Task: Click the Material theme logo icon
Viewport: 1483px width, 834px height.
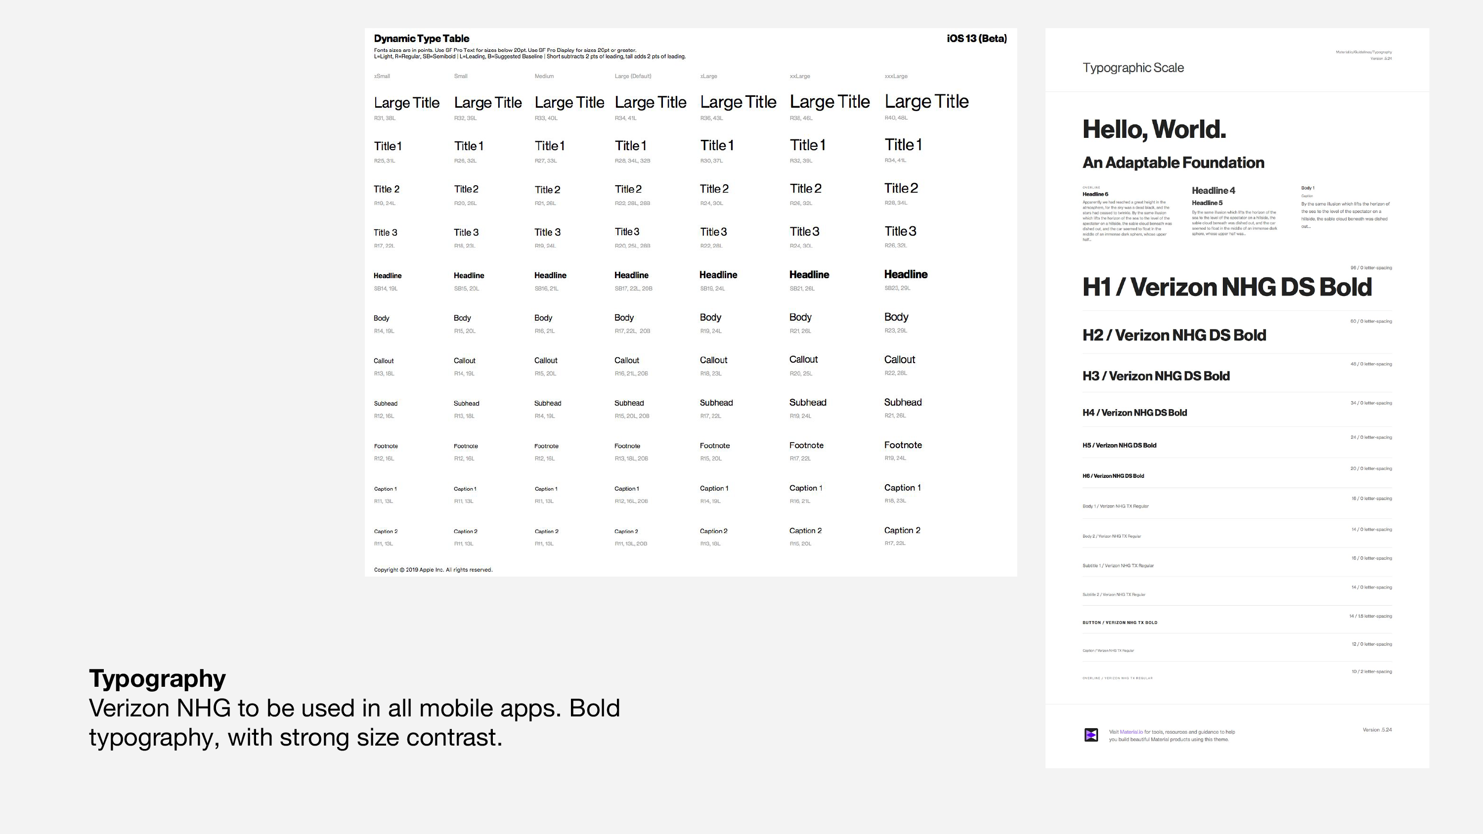Action: 1091,735
